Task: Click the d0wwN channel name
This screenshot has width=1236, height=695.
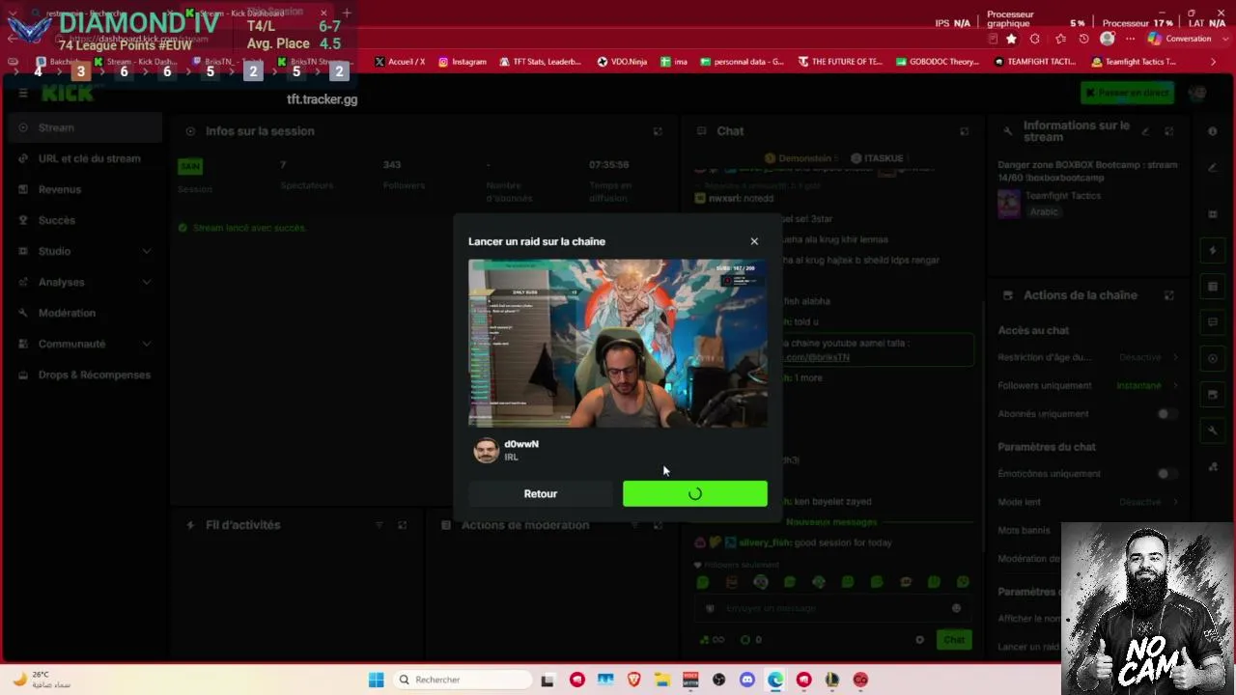Action: coord(521,444)
